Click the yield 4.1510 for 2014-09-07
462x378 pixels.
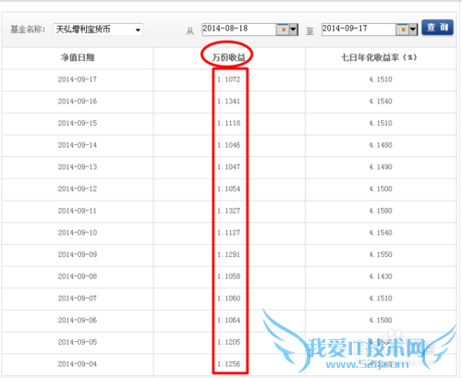(381, 299)
